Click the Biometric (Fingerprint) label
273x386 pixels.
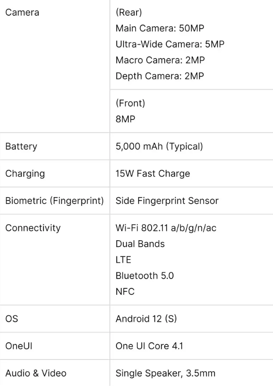(x=55, y=201)
